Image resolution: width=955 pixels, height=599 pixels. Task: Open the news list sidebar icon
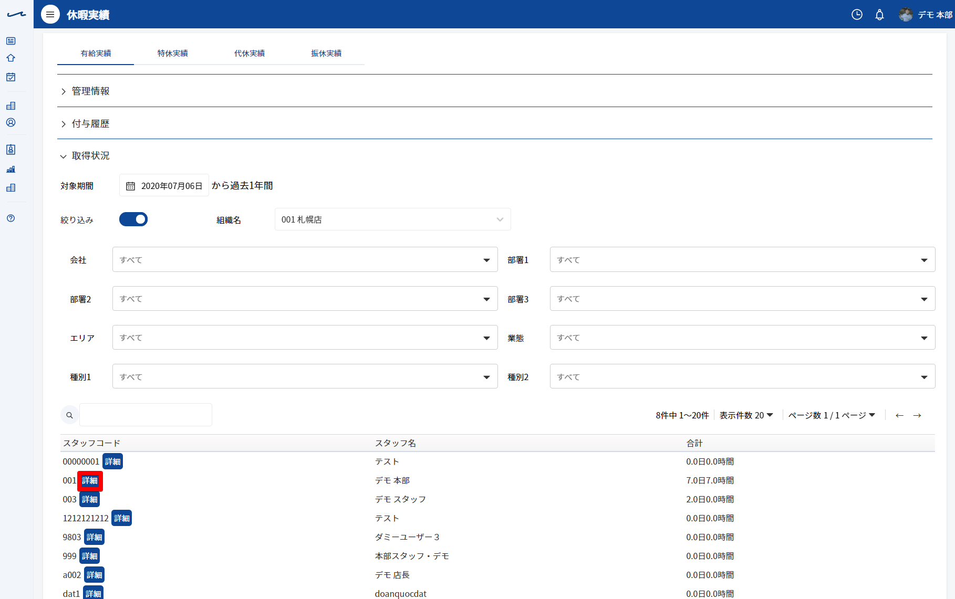tap(11, 41)
